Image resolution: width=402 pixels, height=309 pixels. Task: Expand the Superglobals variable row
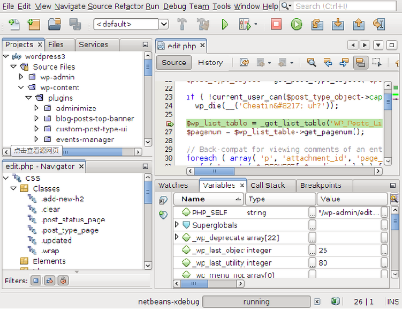[x=177, y=225]
